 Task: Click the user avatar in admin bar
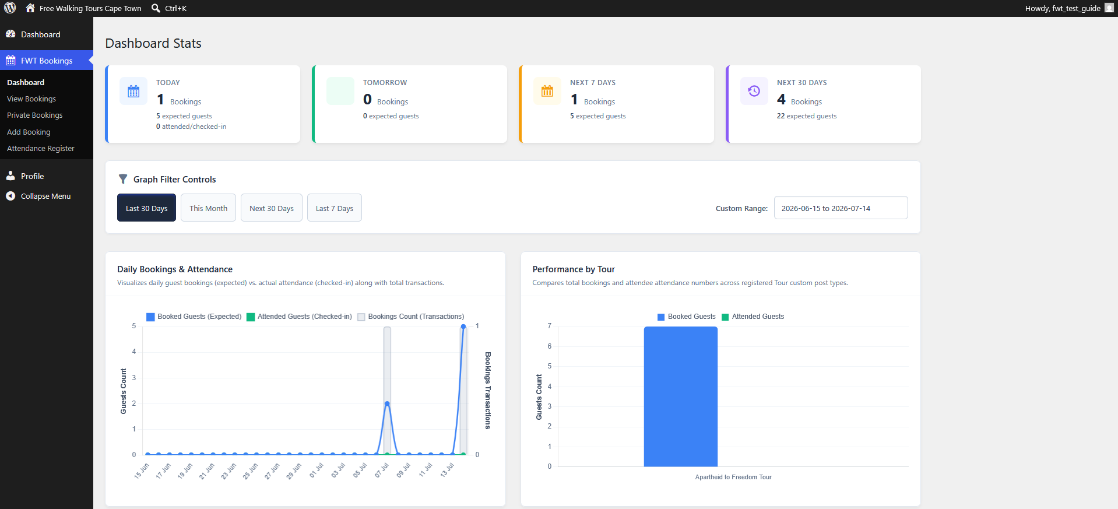(x=1109, y=8)
